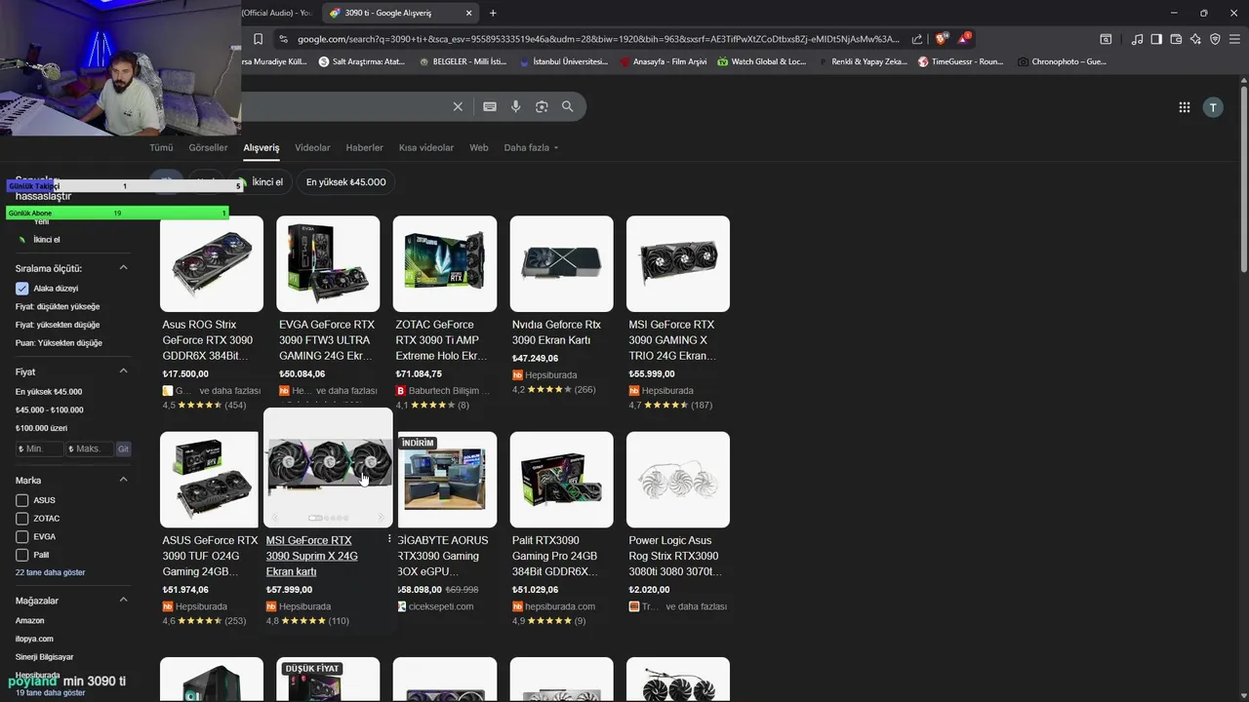Click the browser address bar URL
Image resolution: width=1249 pixels, height=702 pixels.
pos(597,39)
